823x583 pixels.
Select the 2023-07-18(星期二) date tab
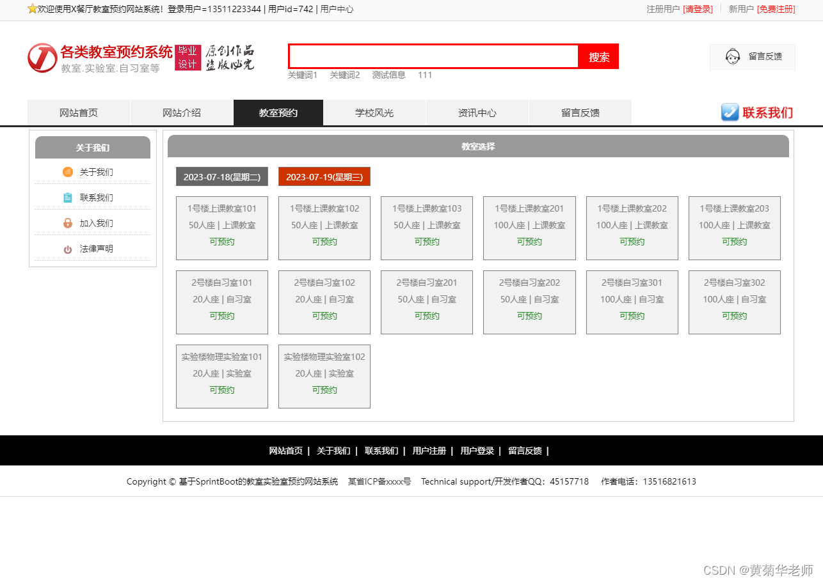[x=222, y=176]
